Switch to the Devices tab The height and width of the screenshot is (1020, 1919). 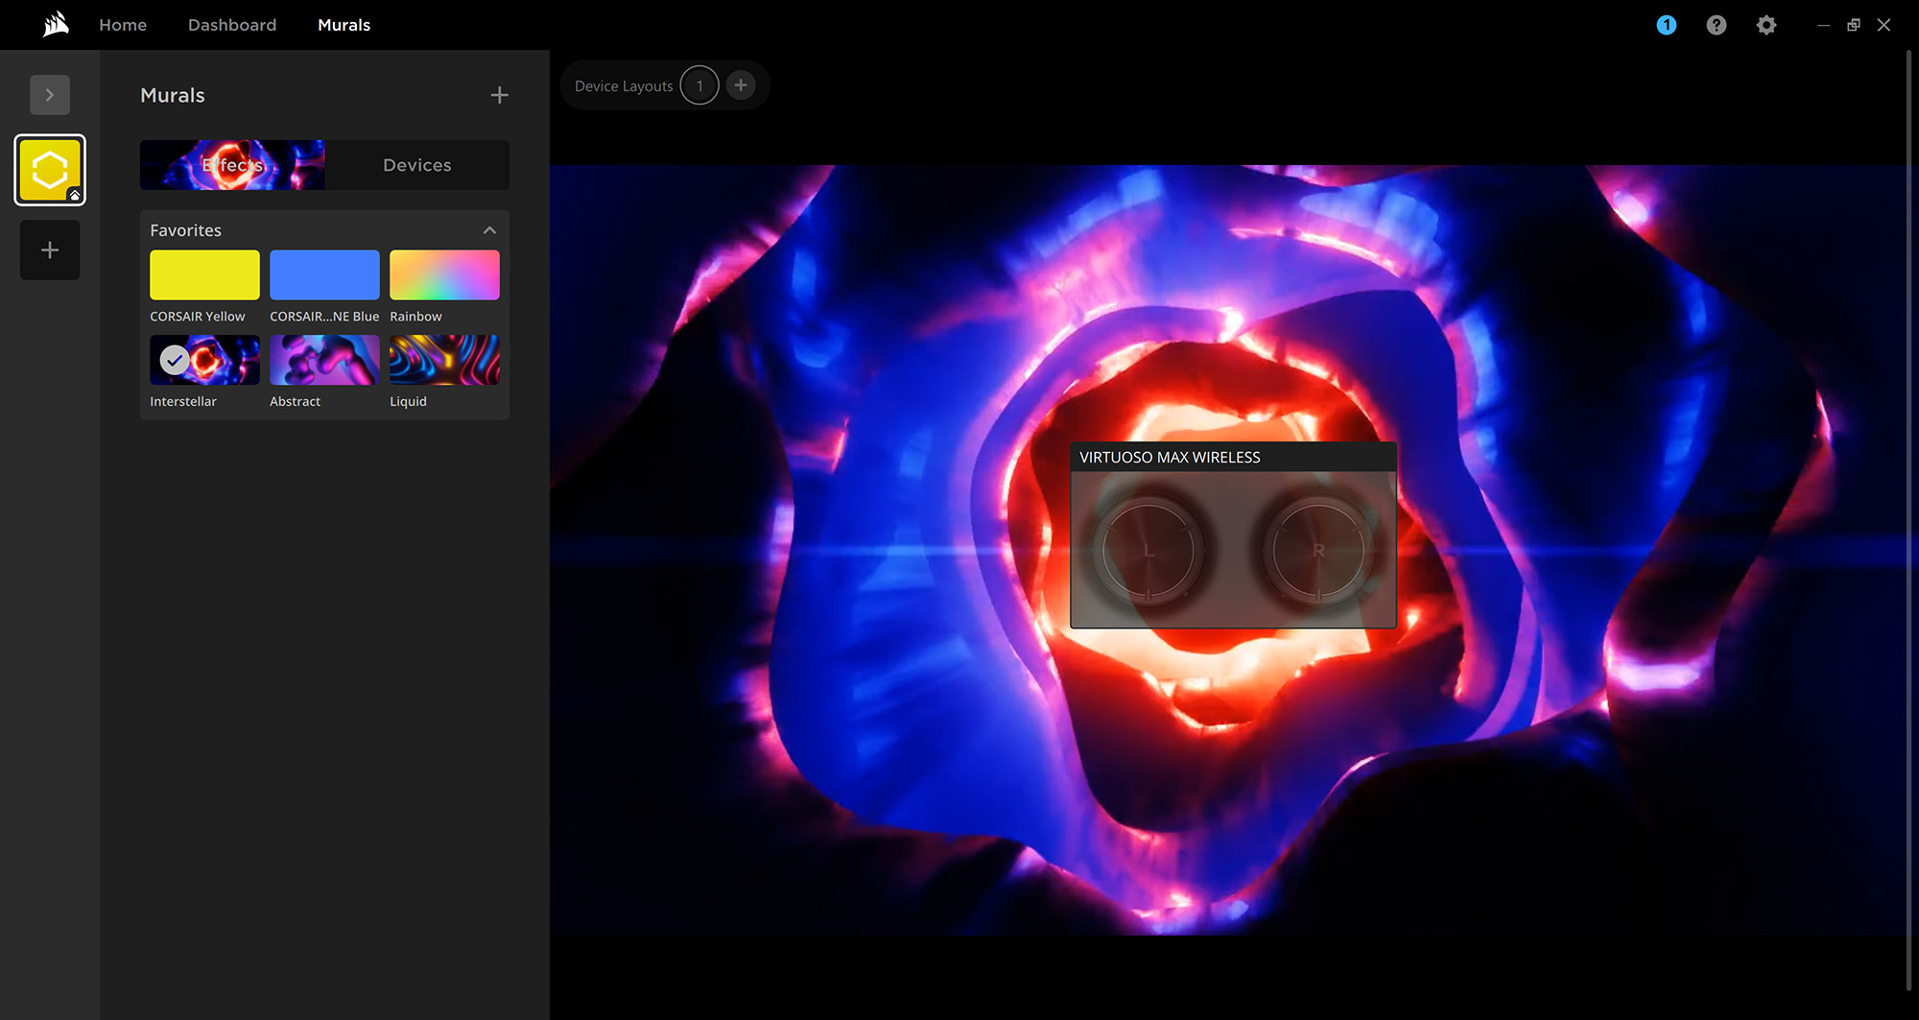point(417,165)
